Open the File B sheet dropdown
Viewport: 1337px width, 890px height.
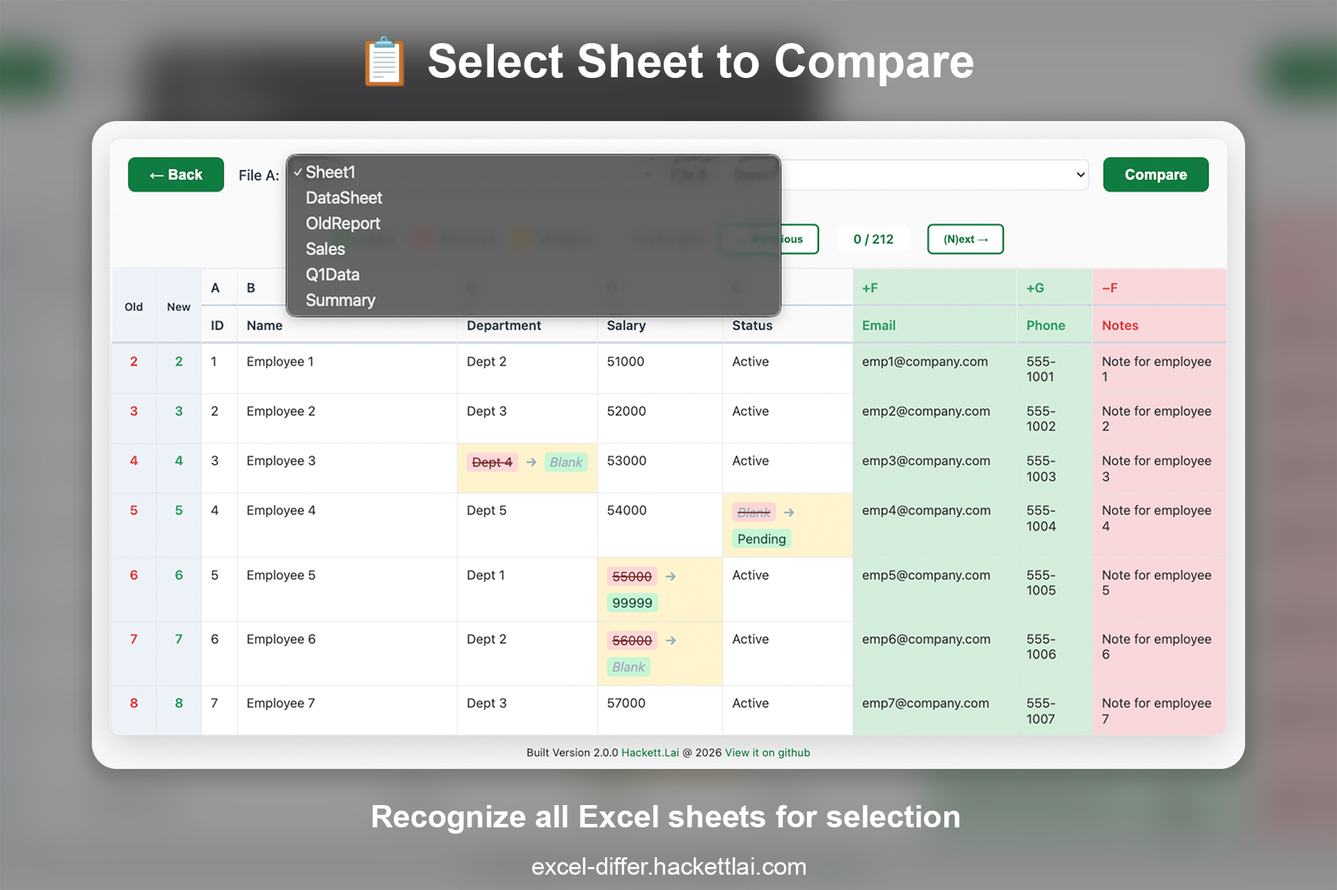coord(933,175)
